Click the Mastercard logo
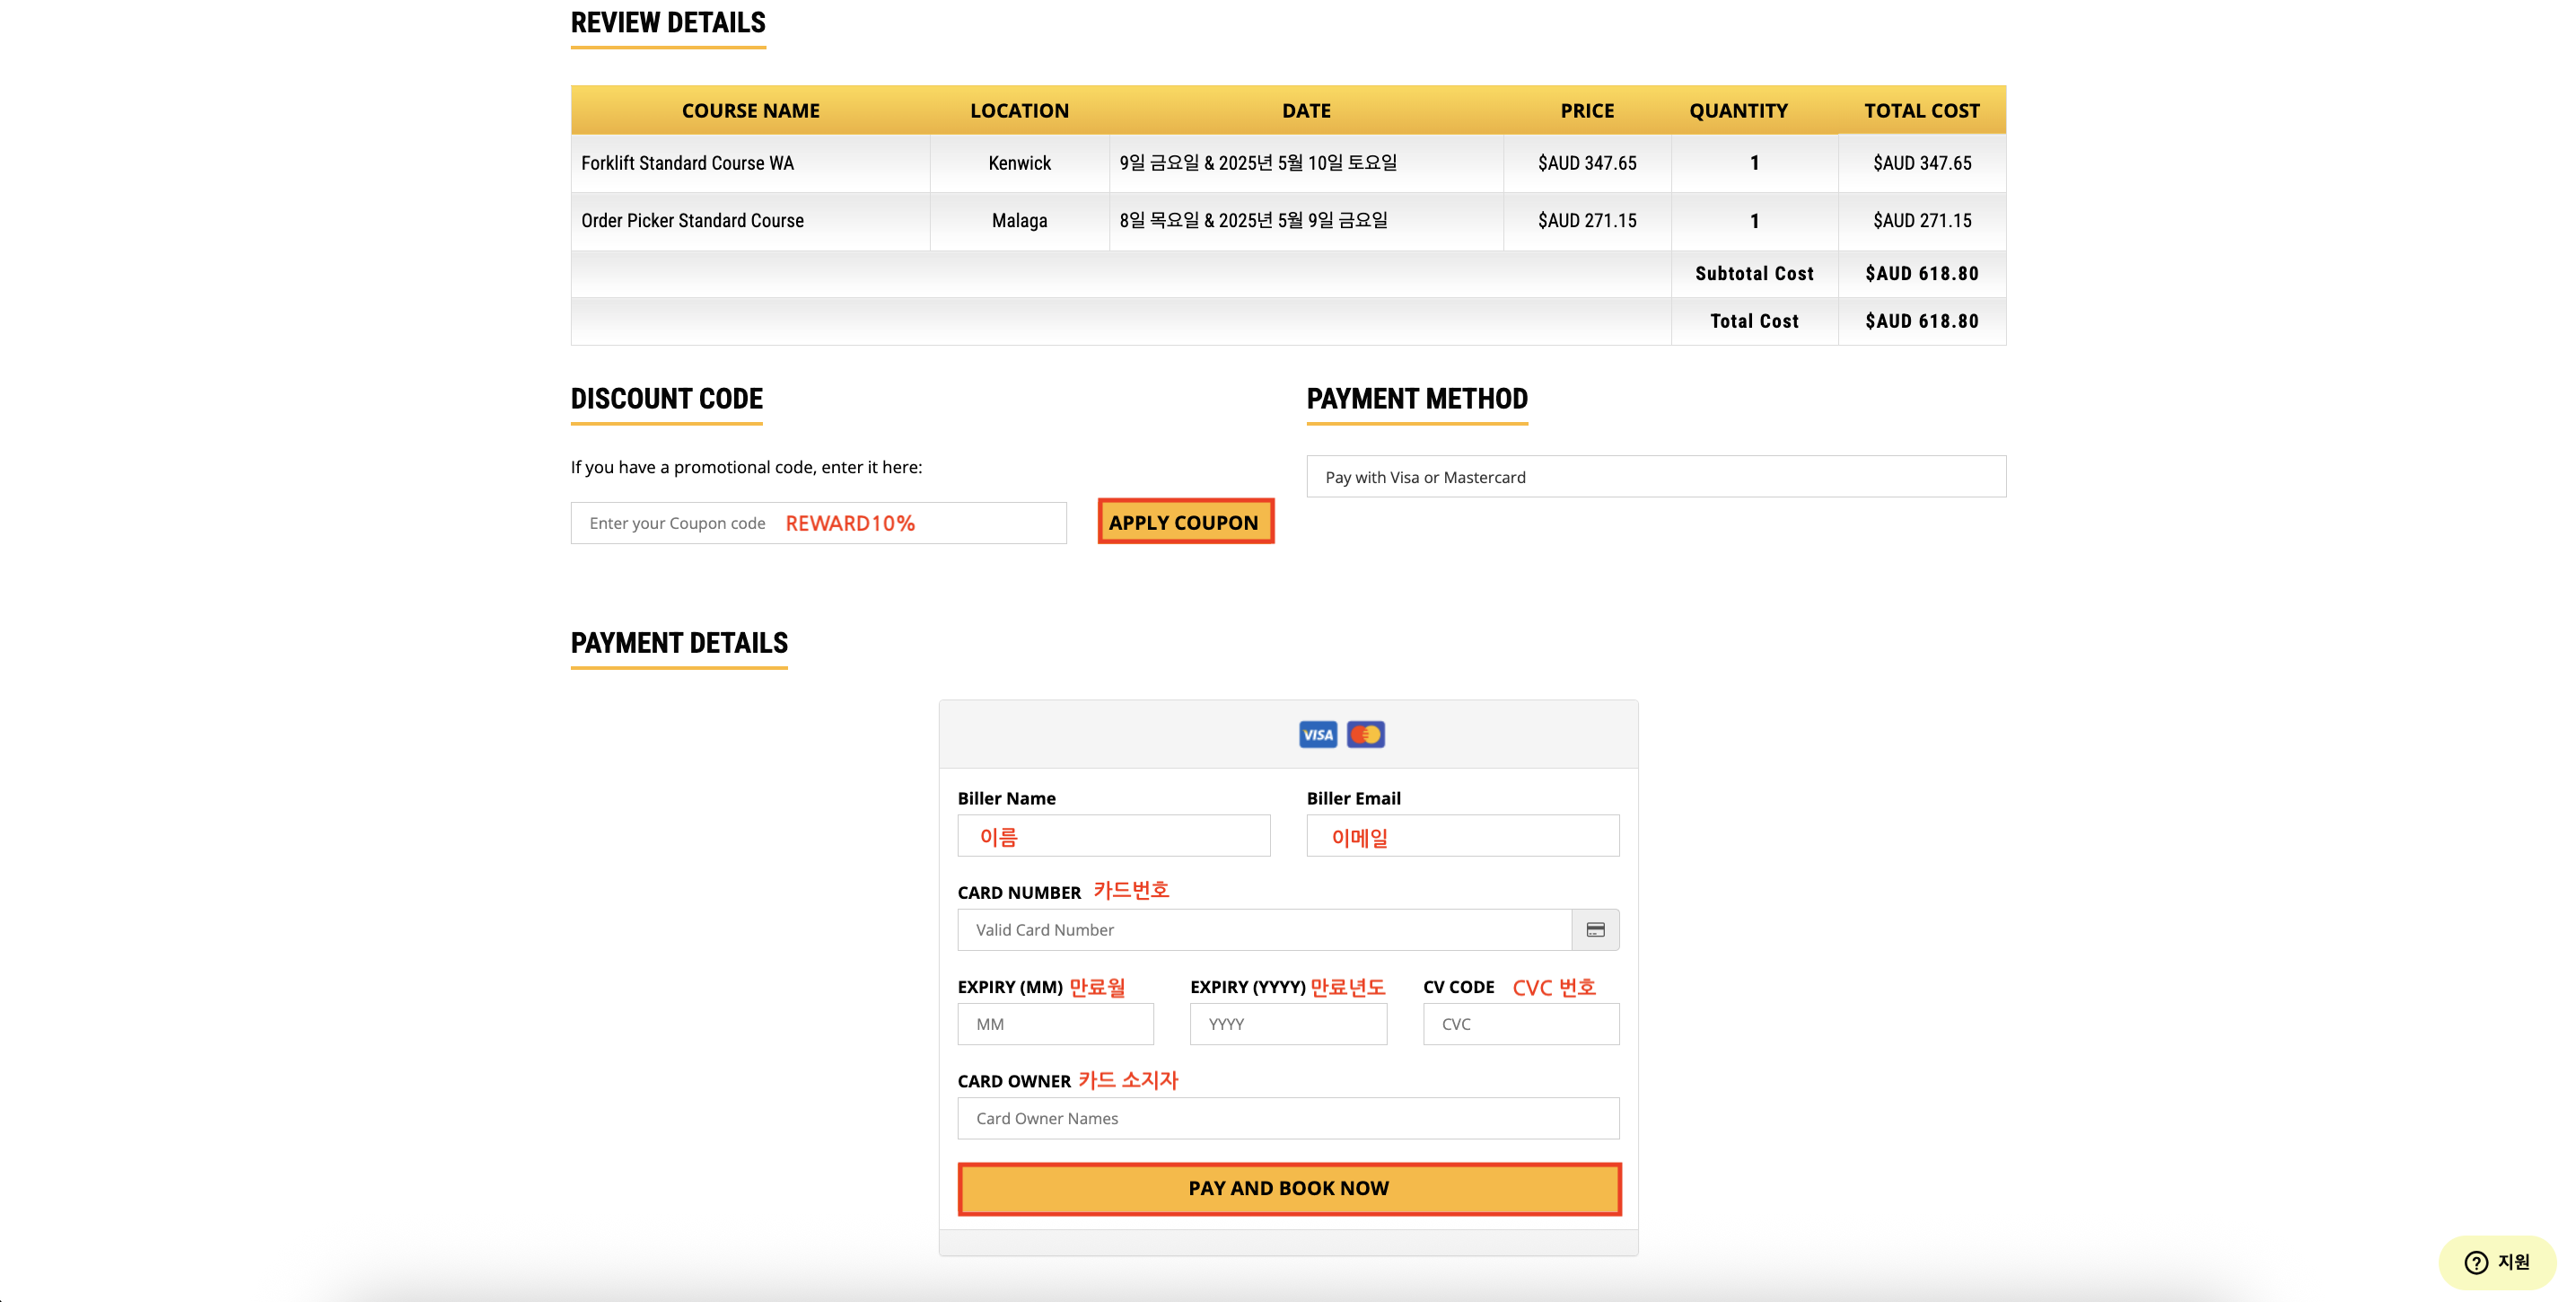Screen dimensions: 2576x1302 coord(1365,735)
